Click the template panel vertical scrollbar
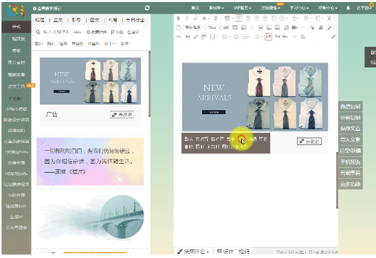Viewport: 376px width, 258px height. (150, 84)
